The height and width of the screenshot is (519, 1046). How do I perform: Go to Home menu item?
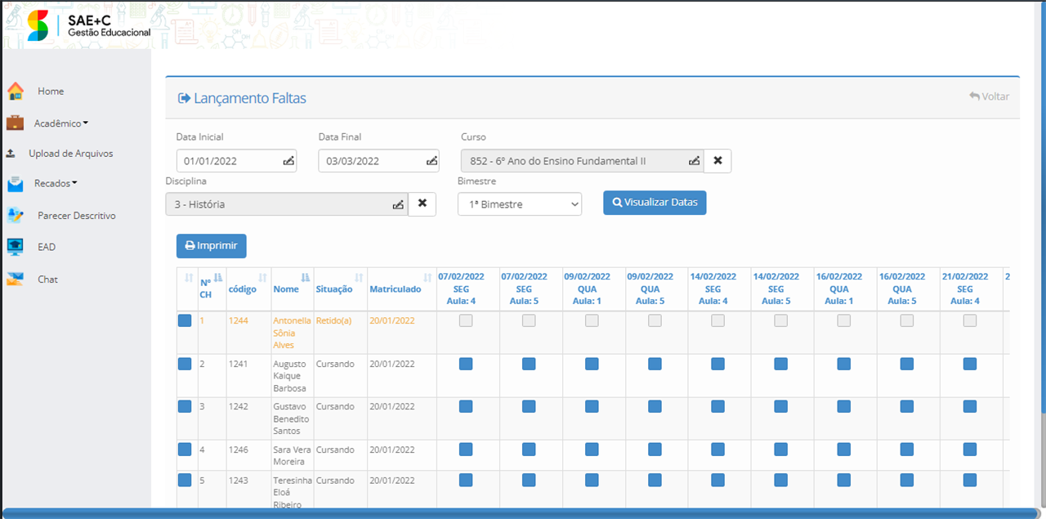tap(51, 92)
